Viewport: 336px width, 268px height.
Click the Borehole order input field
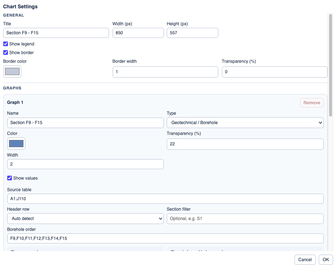pos(165,238)
